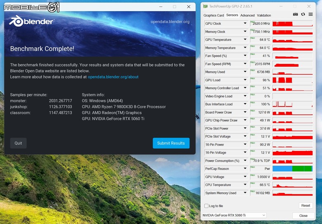Click the GPU Clock 2820.0 MHz value
This screenshot has height=224, width=322.
(x=260, y=24)
